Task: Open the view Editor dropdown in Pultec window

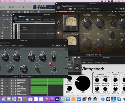Action: pos(59,46)
